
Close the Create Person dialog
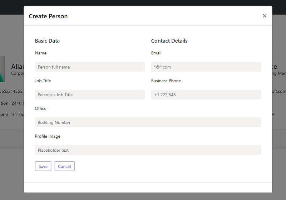[x=265, y=16]
